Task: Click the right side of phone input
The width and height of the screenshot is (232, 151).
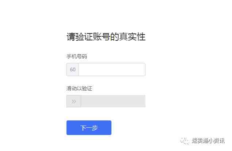Action: (x=139, y=69)
